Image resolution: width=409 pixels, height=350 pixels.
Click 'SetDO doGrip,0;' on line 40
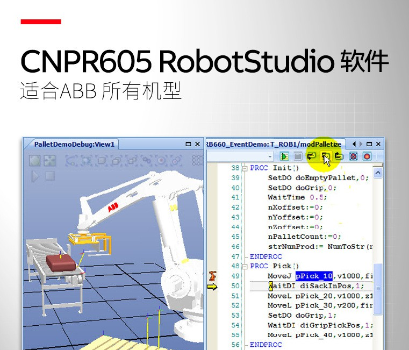tap(302, 188)
